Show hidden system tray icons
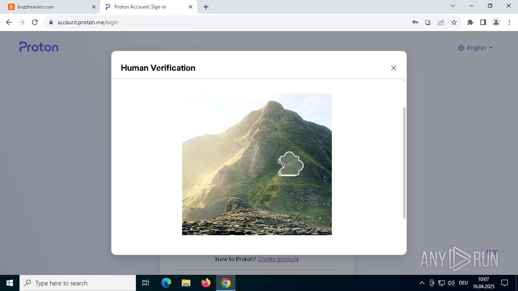Viewport: 518px width, 291px height. point(422,283)
